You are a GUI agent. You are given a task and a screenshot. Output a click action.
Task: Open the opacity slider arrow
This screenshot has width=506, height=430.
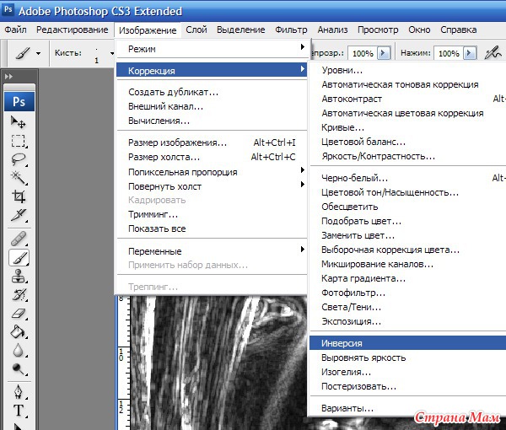385,52
